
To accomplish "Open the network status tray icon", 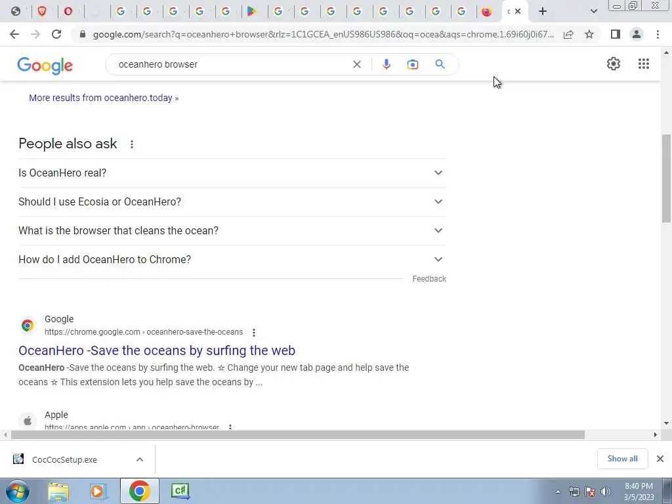I will pyautogui.click(x=574, y=492).
